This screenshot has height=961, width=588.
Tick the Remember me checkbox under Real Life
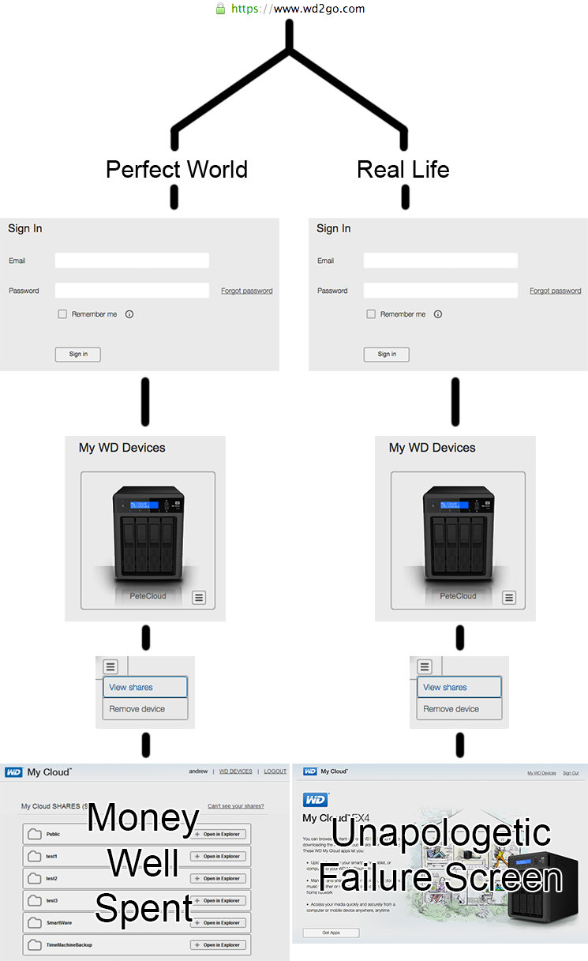pyautogui.click(x=371, y=314)
